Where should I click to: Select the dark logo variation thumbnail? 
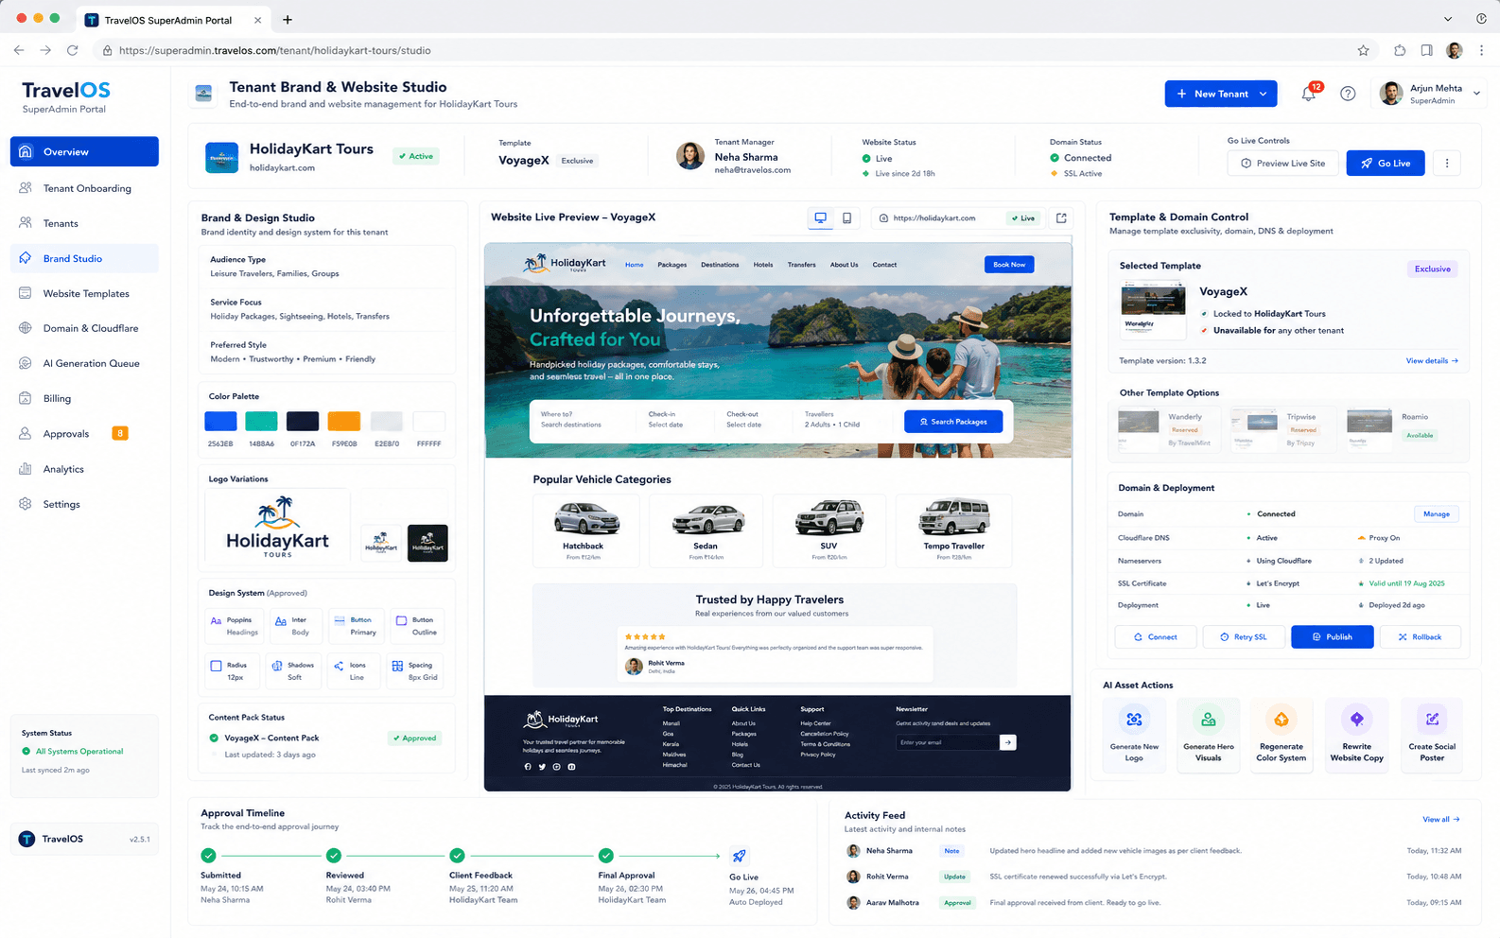coord(427,544)
